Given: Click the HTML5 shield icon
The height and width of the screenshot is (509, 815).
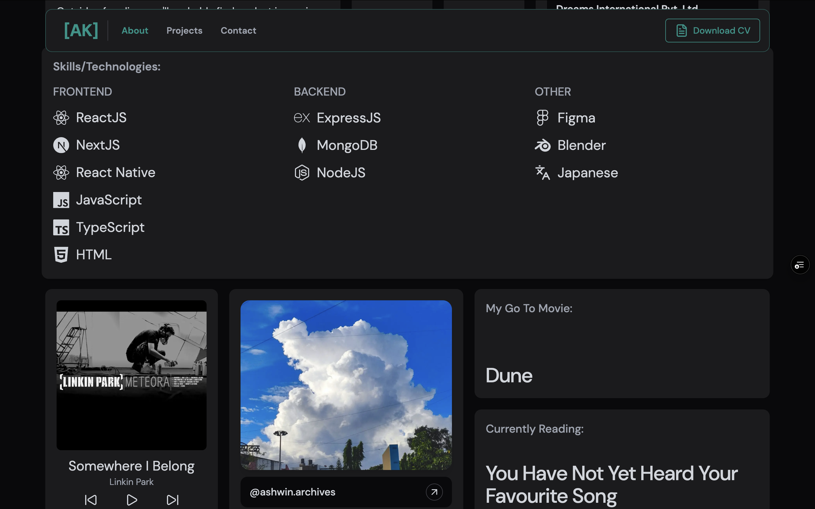Looking at the screenshot, I should tap(61, 255).
